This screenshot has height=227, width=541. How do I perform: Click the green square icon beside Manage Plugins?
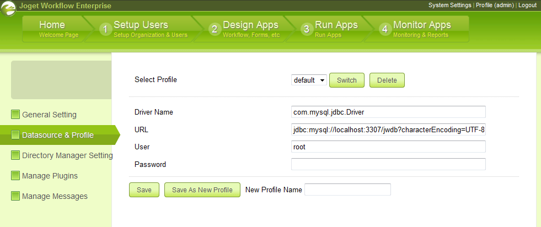click(15, 176)
